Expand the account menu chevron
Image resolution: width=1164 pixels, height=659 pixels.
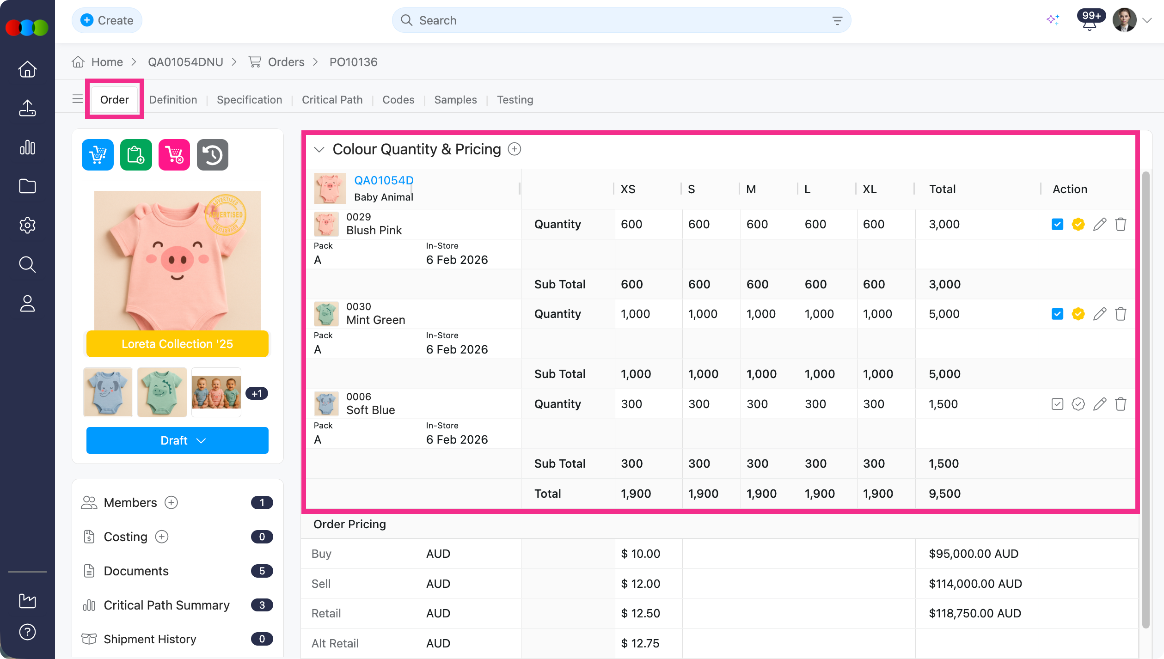point(1147,20)
